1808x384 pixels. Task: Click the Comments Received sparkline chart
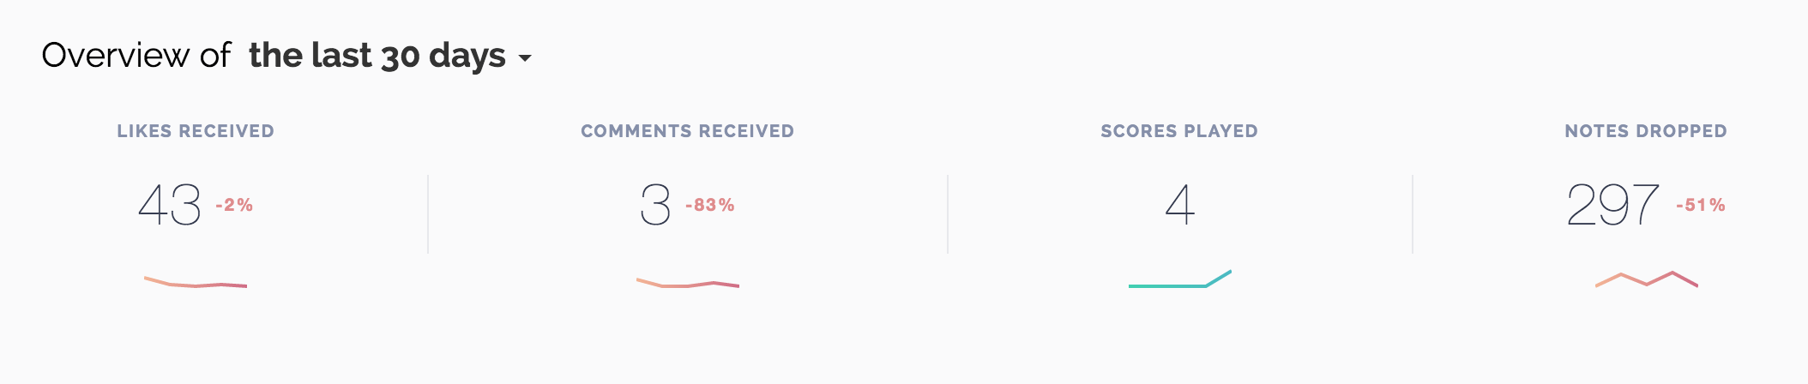(x=688, y=283)
